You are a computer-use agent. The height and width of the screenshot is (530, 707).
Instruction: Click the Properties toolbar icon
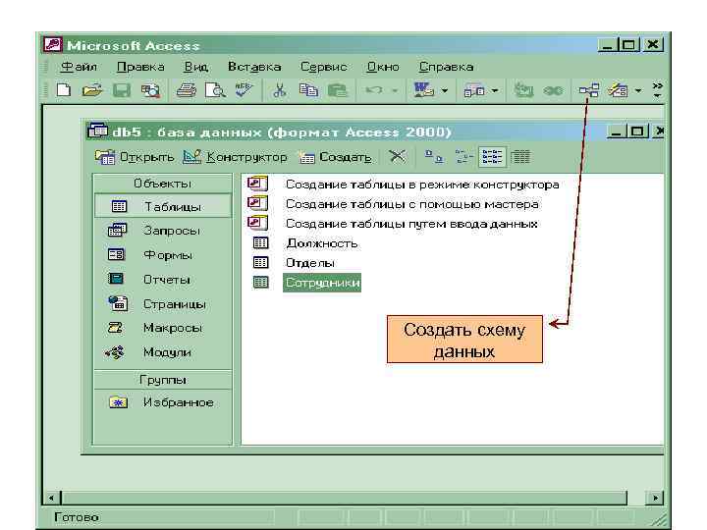pos(553,91)
